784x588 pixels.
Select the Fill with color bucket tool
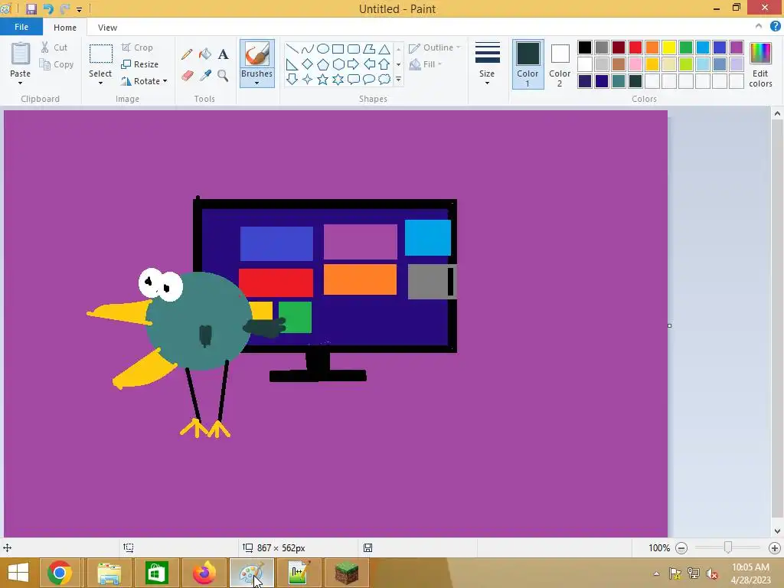[x=205, y=54]
